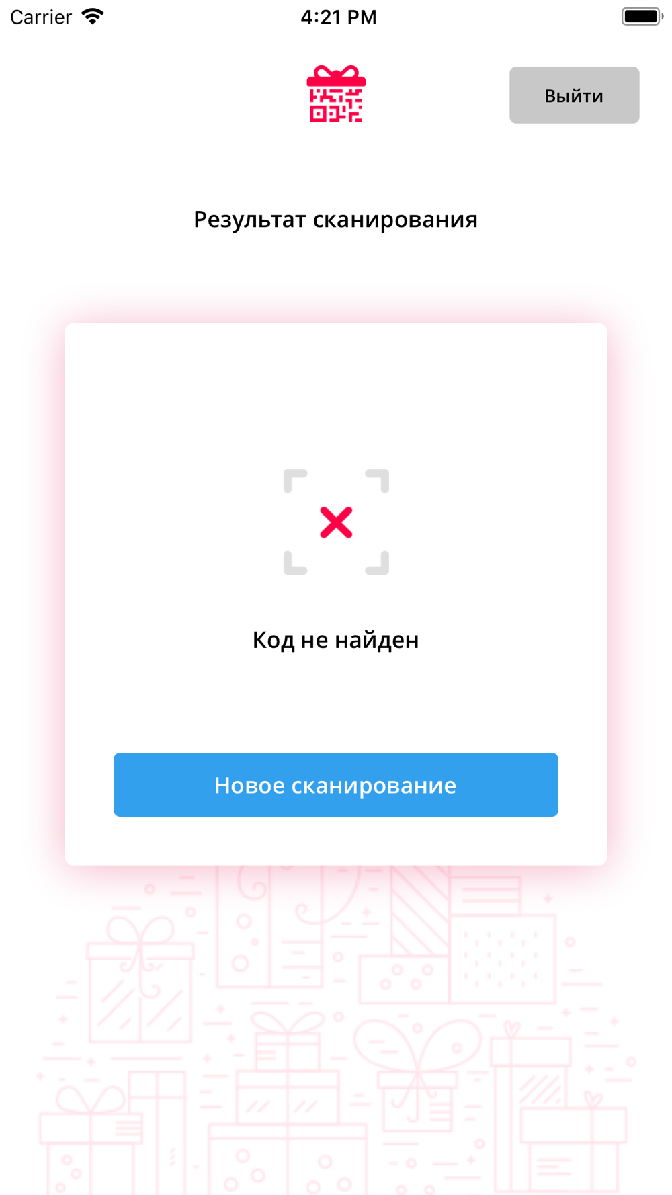Tap the bow atop the gift logo
The width and height of the screenshot is (672, 1195).
tap(336, 73)
